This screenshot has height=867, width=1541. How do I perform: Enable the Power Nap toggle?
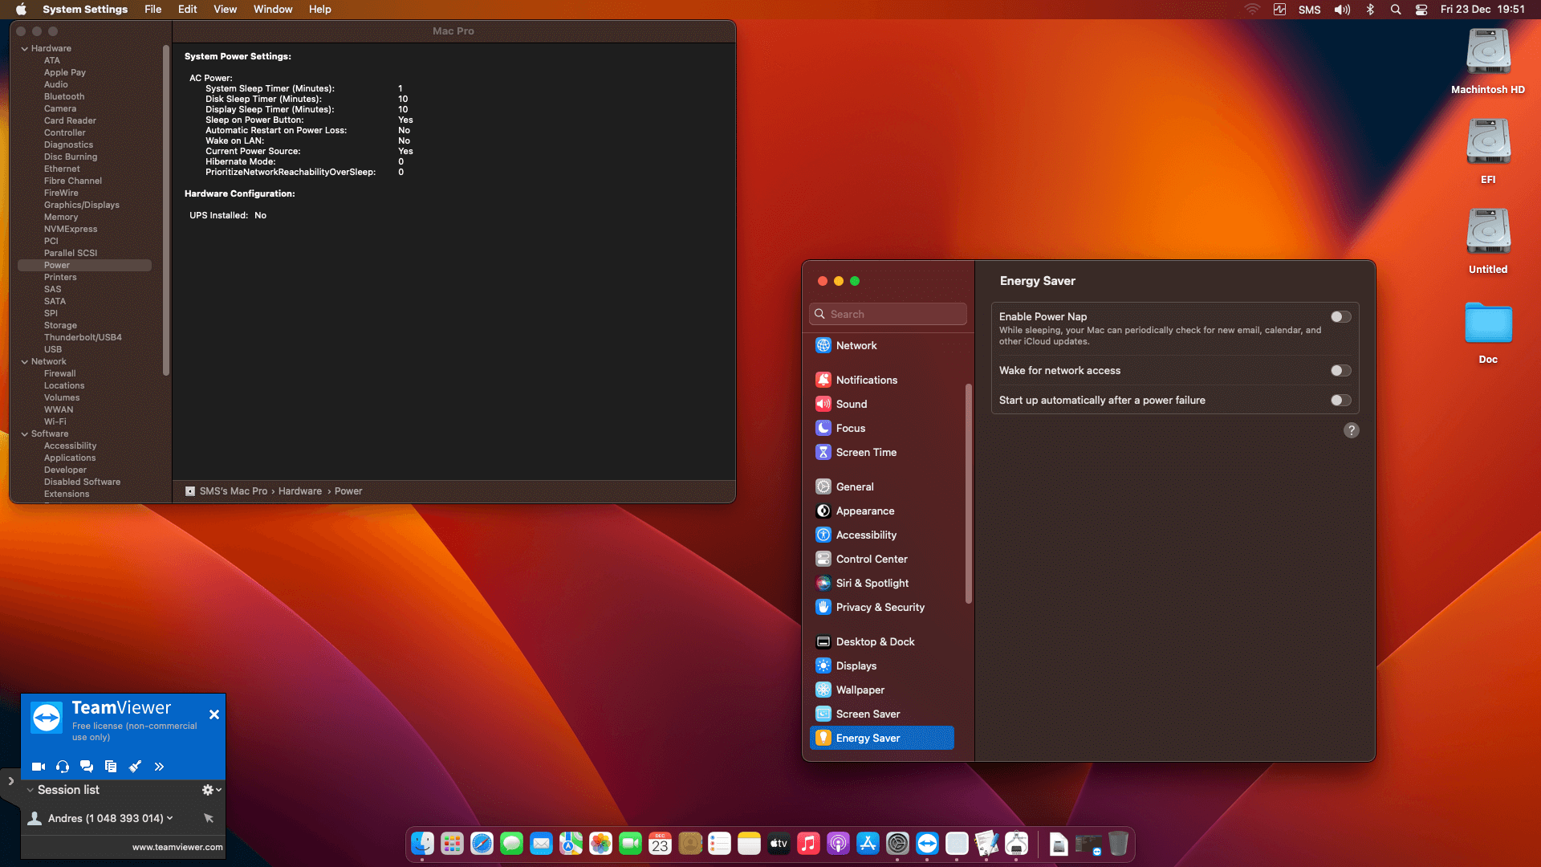click(1340, 317)
